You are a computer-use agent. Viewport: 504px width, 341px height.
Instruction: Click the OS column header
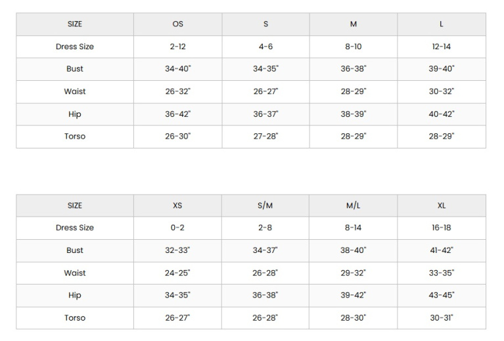[x=177, y=24]
